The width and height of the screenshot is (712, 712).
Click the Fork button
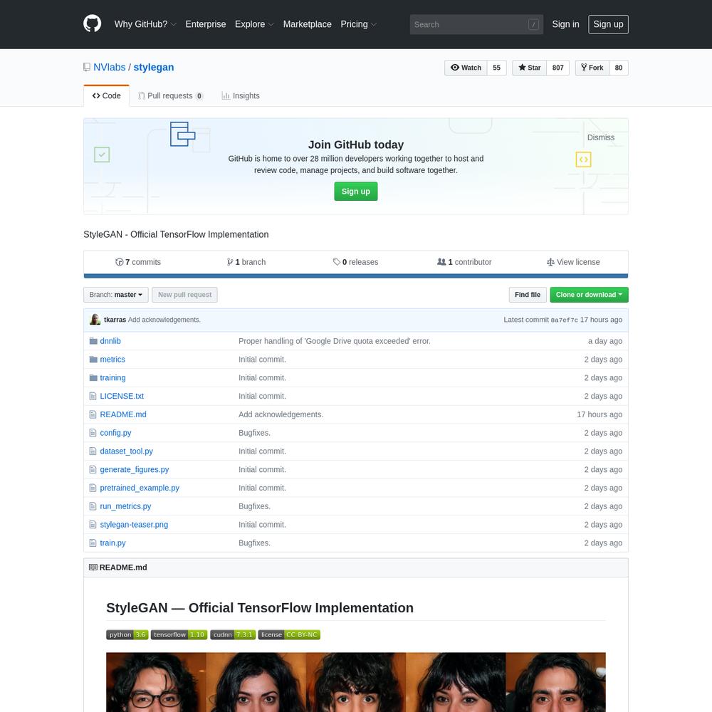pos(592,68)
